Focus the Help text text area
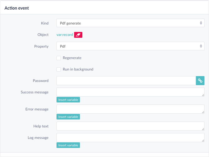Viewport: 209px width, 157px height. (130, 126)
